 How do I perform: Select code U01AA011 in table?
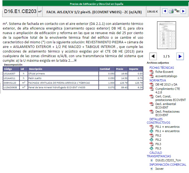(x=9, y=78)
